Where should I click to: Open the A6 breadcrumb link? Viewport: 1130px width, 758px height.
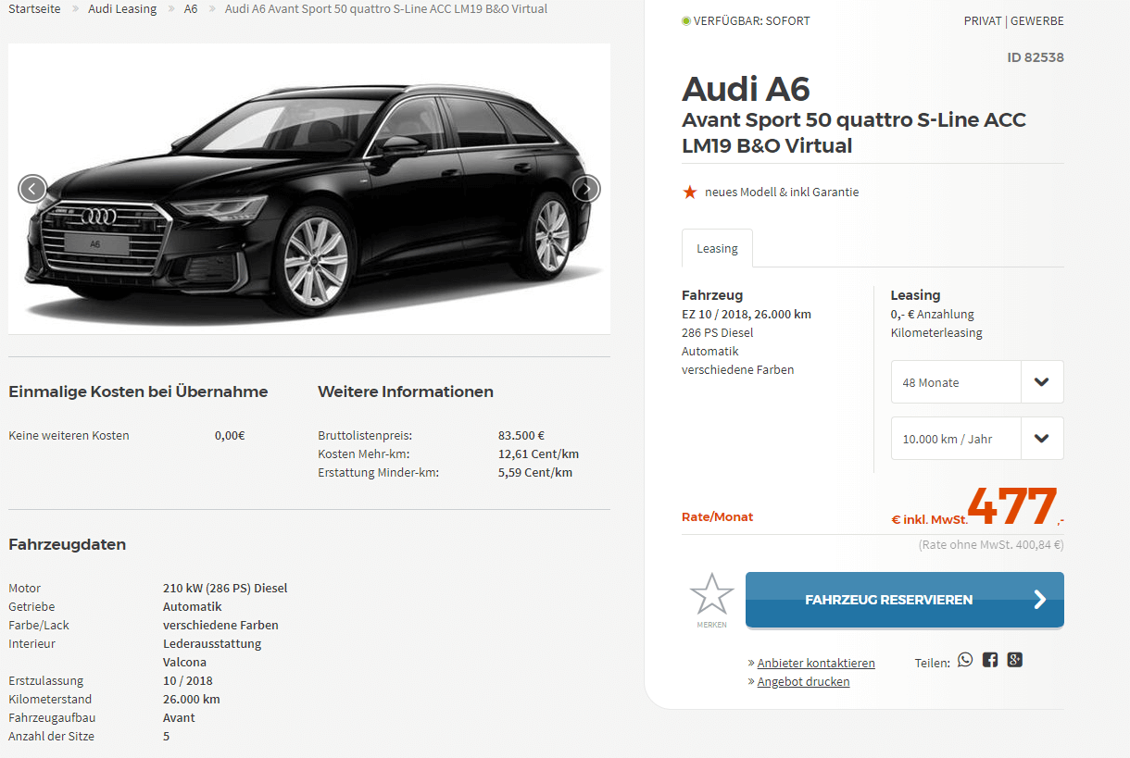coord(191,9)
